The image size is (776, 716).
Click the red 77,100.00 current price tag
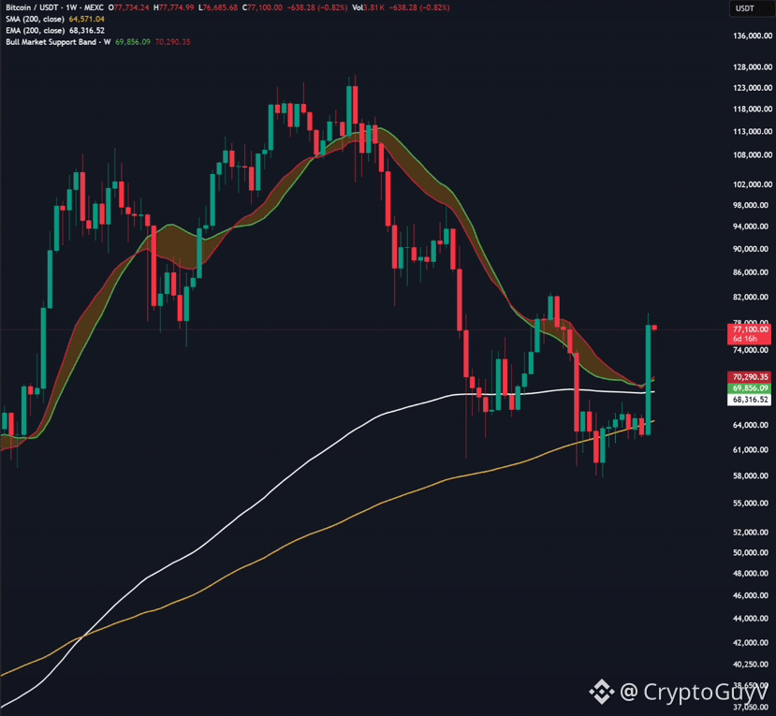[750, 329]
